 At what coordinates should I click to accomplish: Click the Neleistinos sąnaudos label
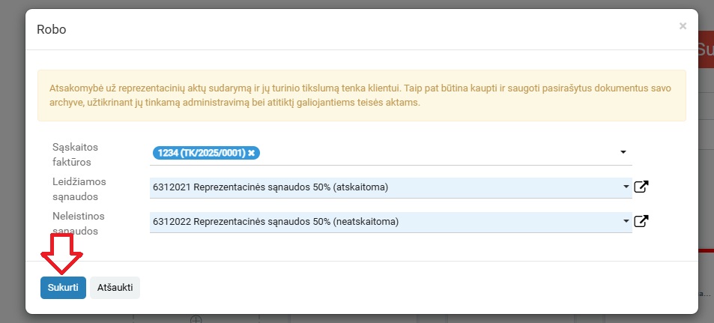click(x=79, y=223)
